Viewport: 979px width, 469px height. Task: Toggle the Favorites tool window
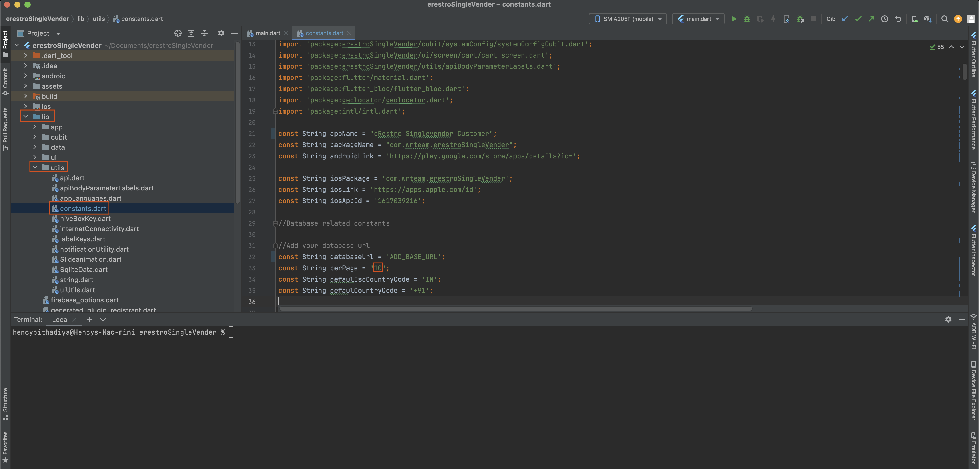pyautogui.click(x=5, y=447)
